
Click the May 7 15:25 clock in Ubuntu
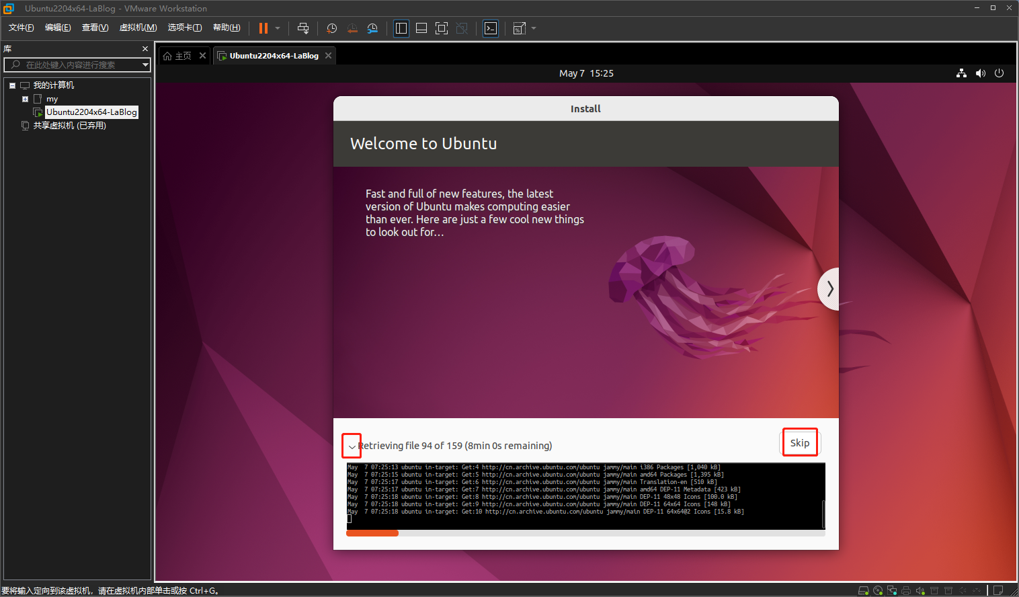[586, 73]
